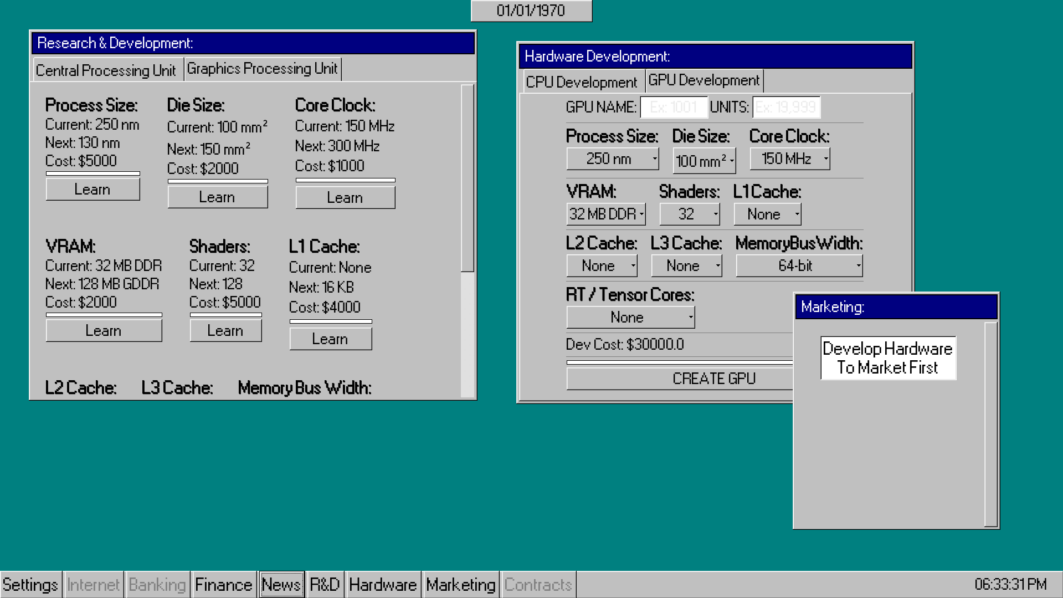Click Learn under VRAM research
Viewport: 1063px width, 598px height.
point(104,331)
